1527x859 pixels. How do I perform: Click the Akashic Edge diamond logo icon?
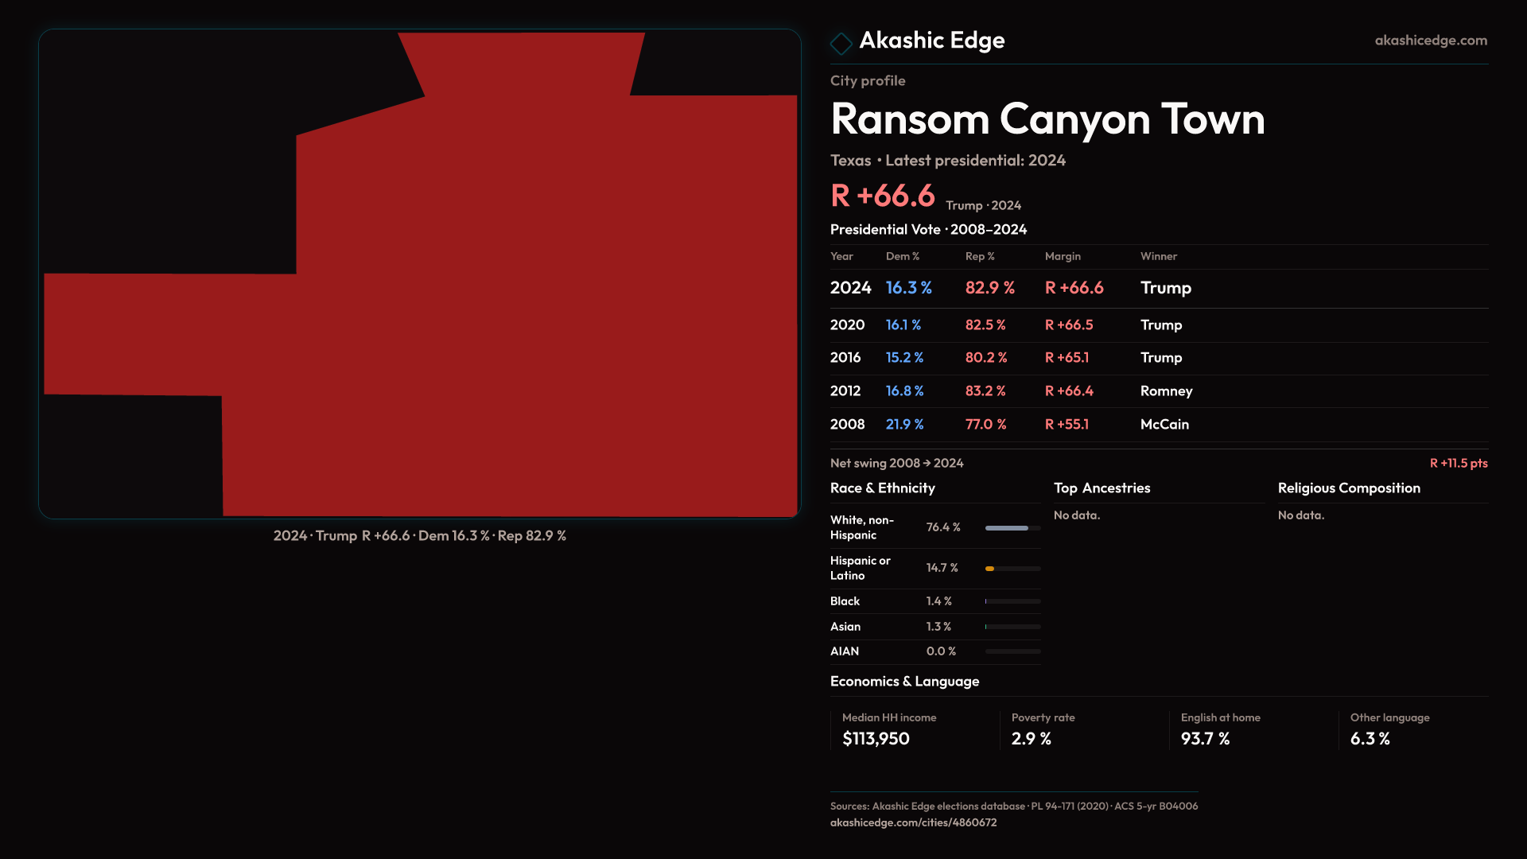tap(841, 43)
